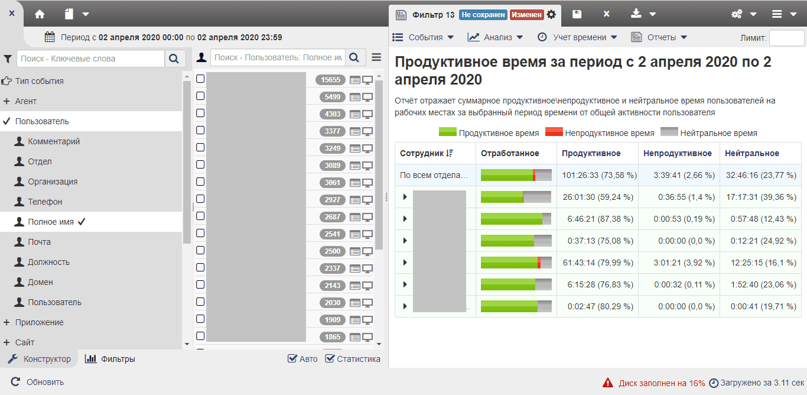
Task: Open the События dropdown menu
Action: coord(423,37)
